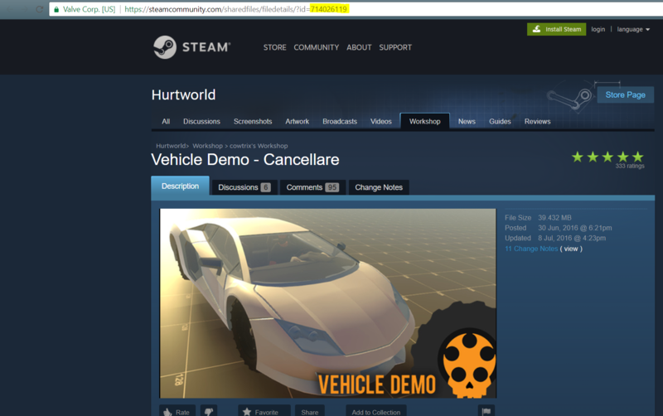663x416 pixels.
Task: Select the All hub tab
Action: pos(166,121)
